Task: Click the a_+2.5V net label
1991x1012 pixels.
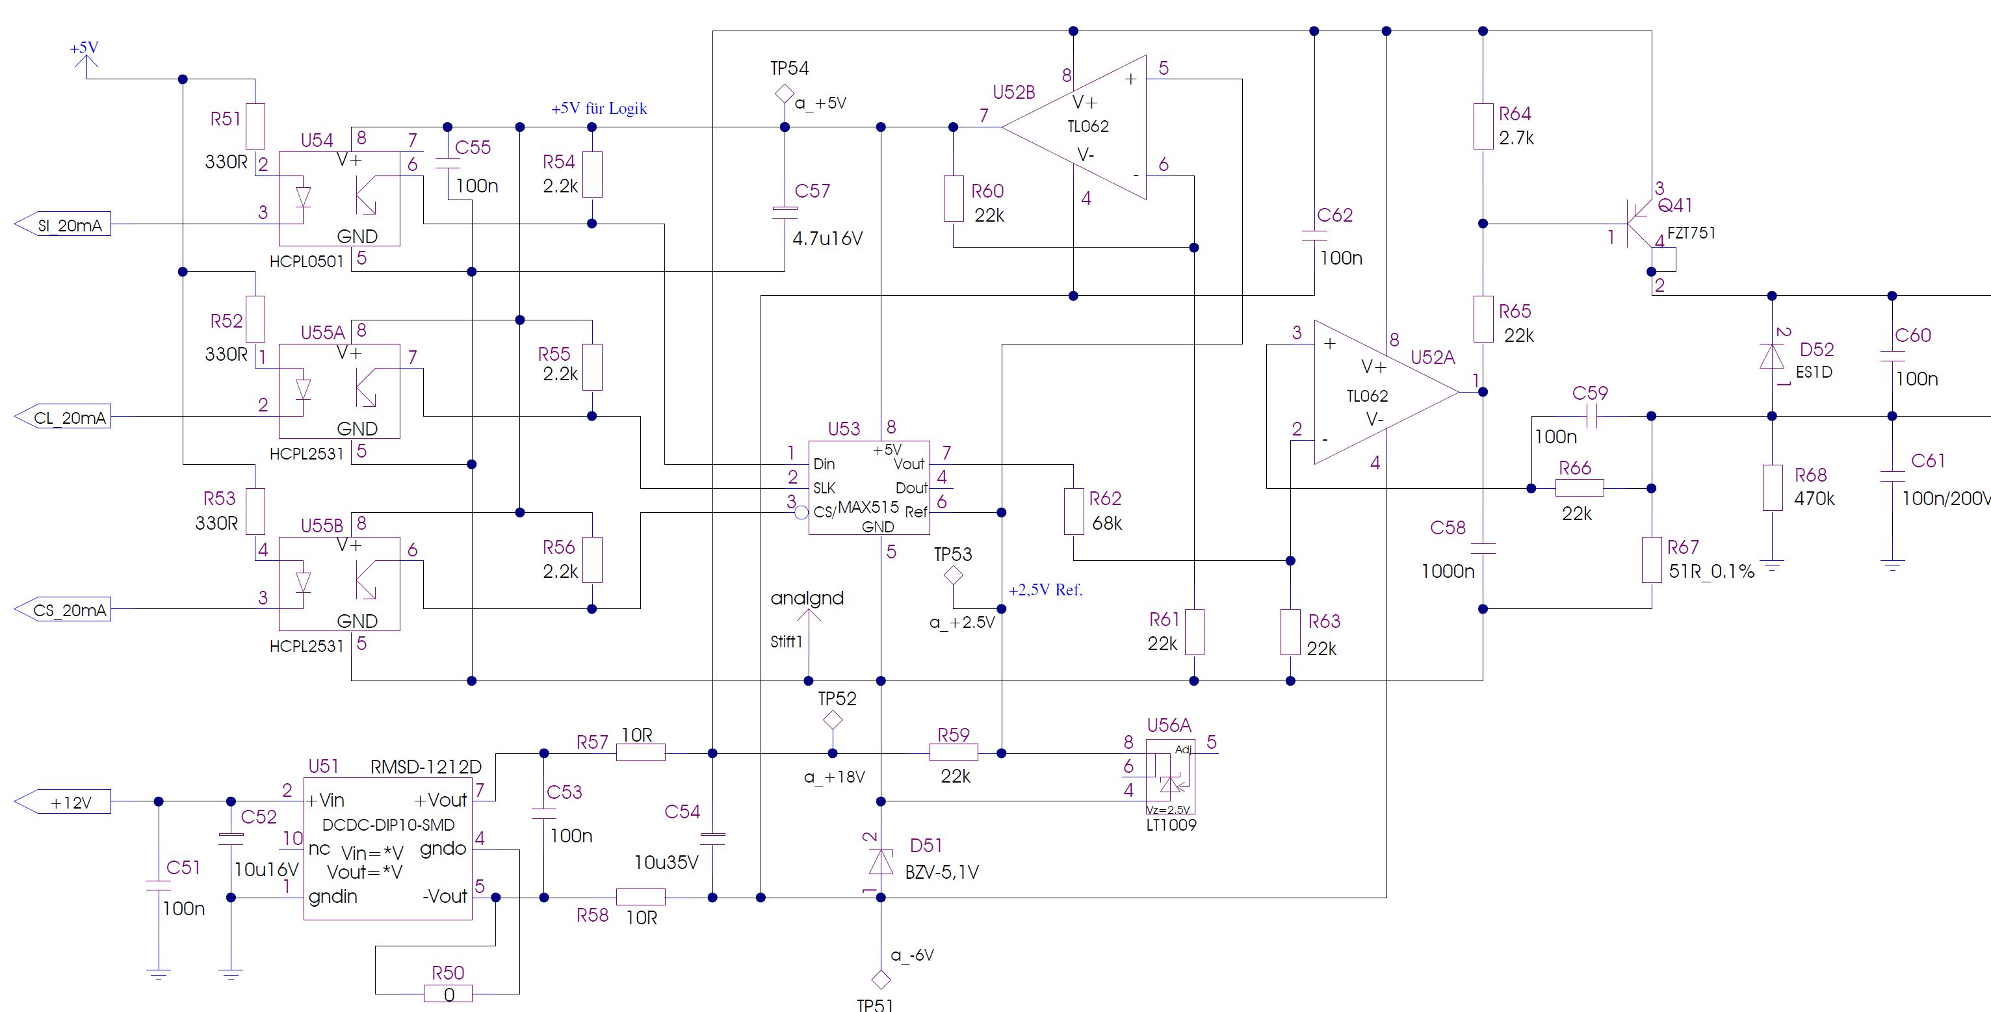Action: (962, 623)
